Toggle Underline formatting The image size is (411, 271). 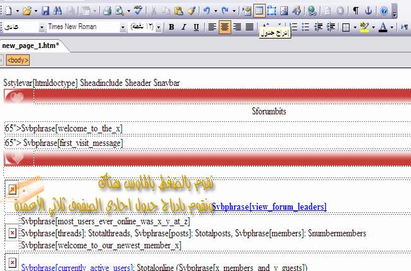197,27
